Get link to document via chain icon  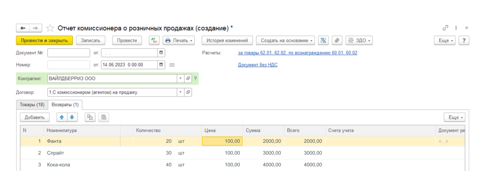tap(445, 28)
